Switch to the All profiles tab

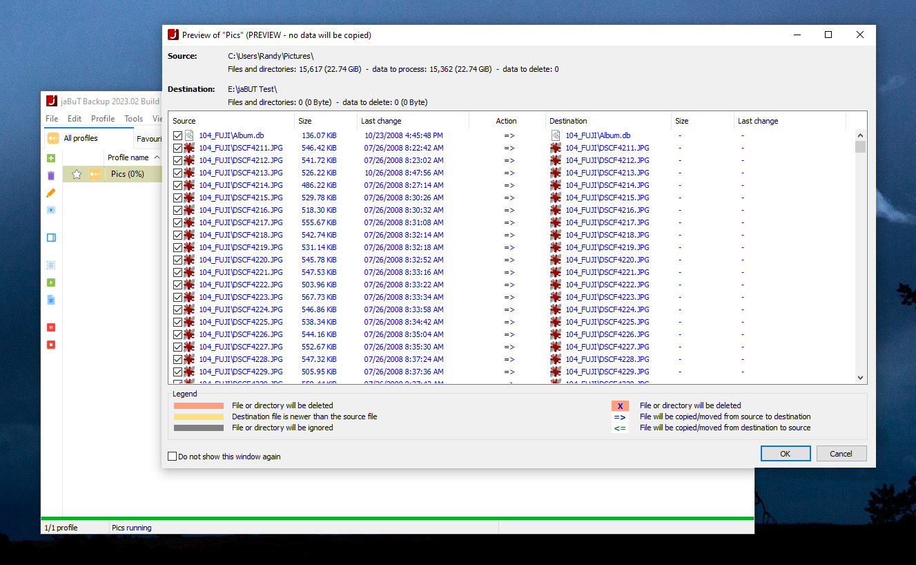(x=80, y=138)
